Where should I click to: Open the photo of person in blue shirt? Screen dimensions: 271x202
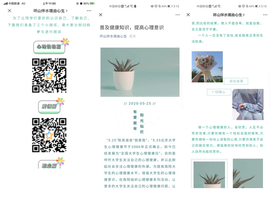click(248, 104)
